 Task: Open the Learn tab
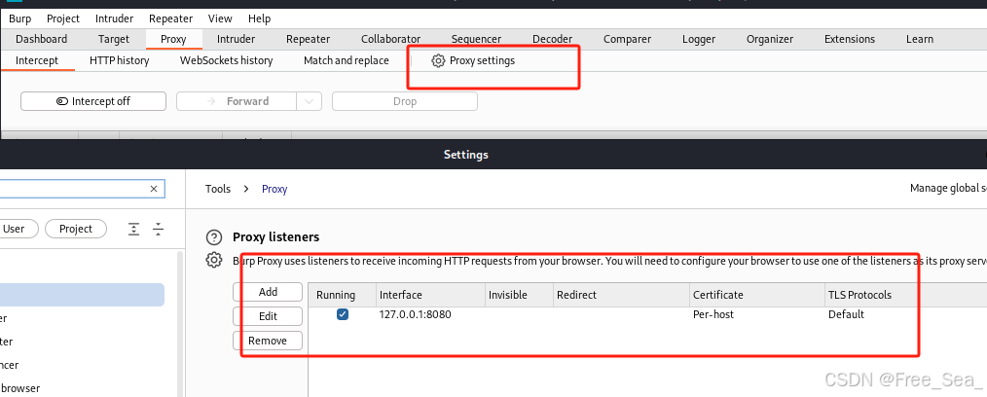click(x=920, y=39)
